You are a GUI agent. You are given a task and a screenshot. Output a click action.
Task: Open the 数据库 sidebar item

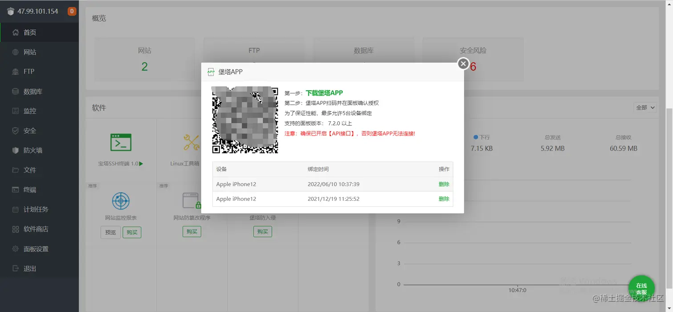point(39,91)
